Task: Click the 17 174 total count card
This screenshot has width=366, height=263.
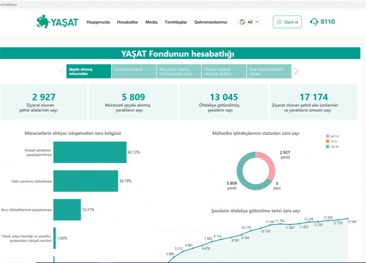Action: pyautogui.click(x=314, y=102)
